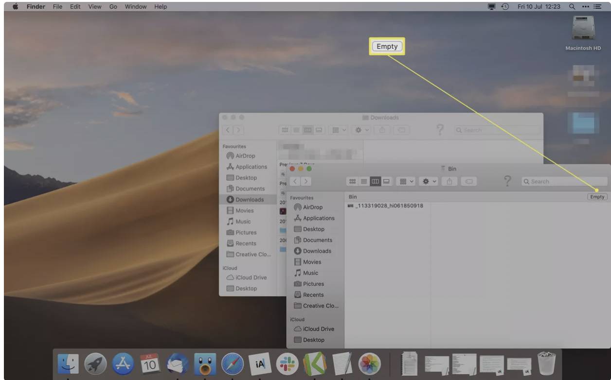Viewport: 611px width, 380px height.
Task: Launch Slack from the Dock
Action: 287,363
